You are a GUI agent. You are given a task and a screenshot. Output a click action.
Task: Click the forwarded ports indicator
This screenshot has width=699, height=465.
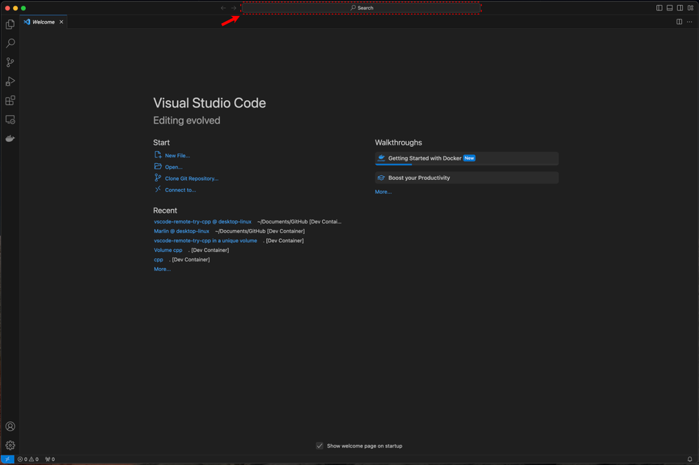(48, 459)
